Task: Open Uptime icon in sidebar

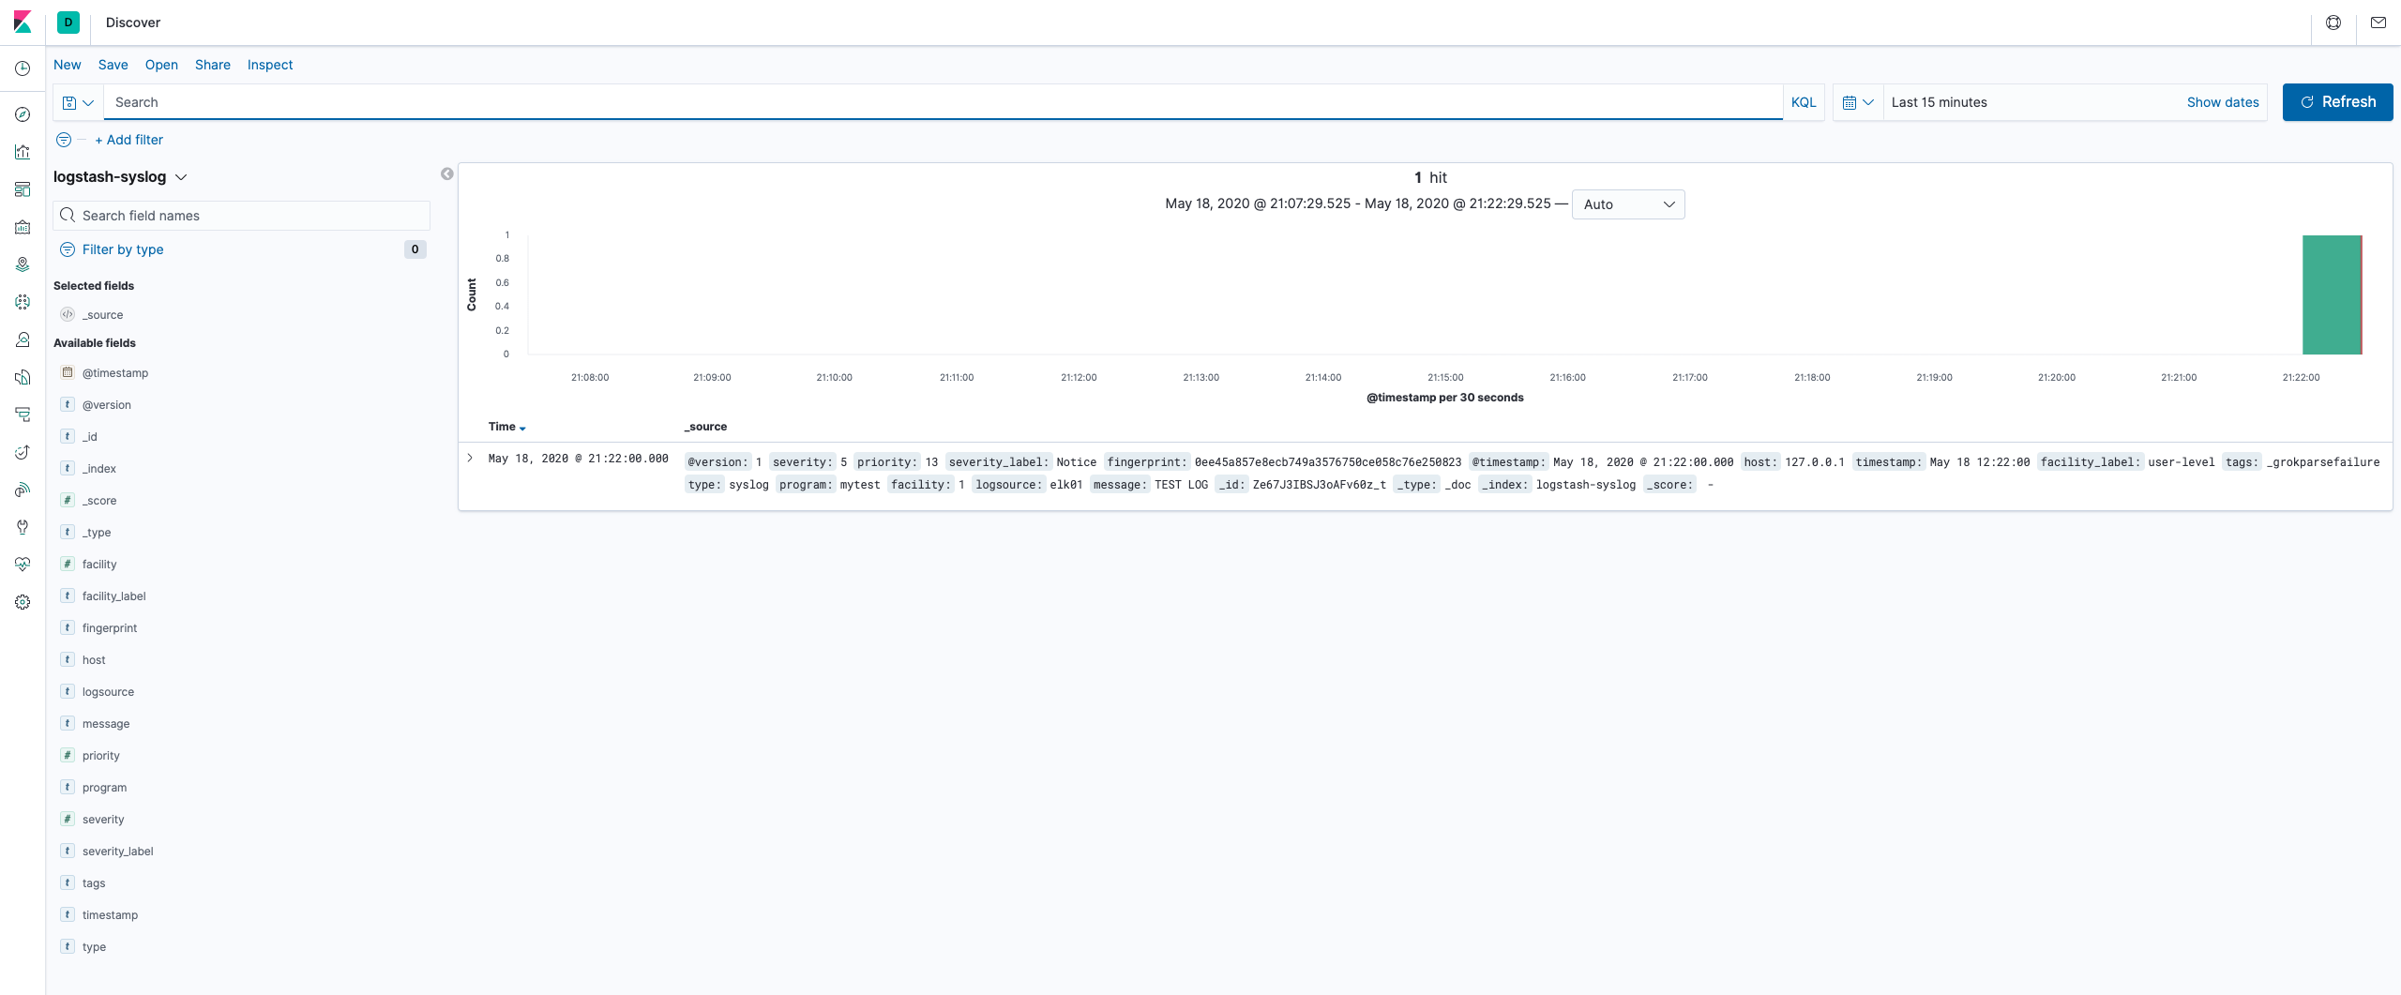Action: pos(23,452)
